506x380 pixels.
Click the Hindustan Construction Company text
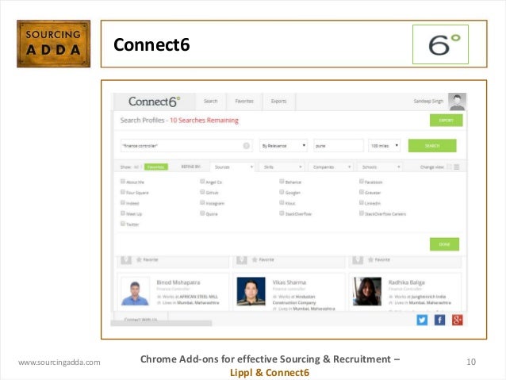[294, 300]
